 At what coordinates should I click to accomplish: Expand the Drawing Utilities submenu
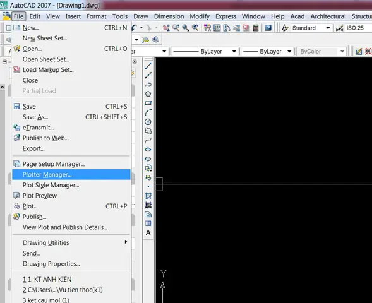tap(71, 242)
